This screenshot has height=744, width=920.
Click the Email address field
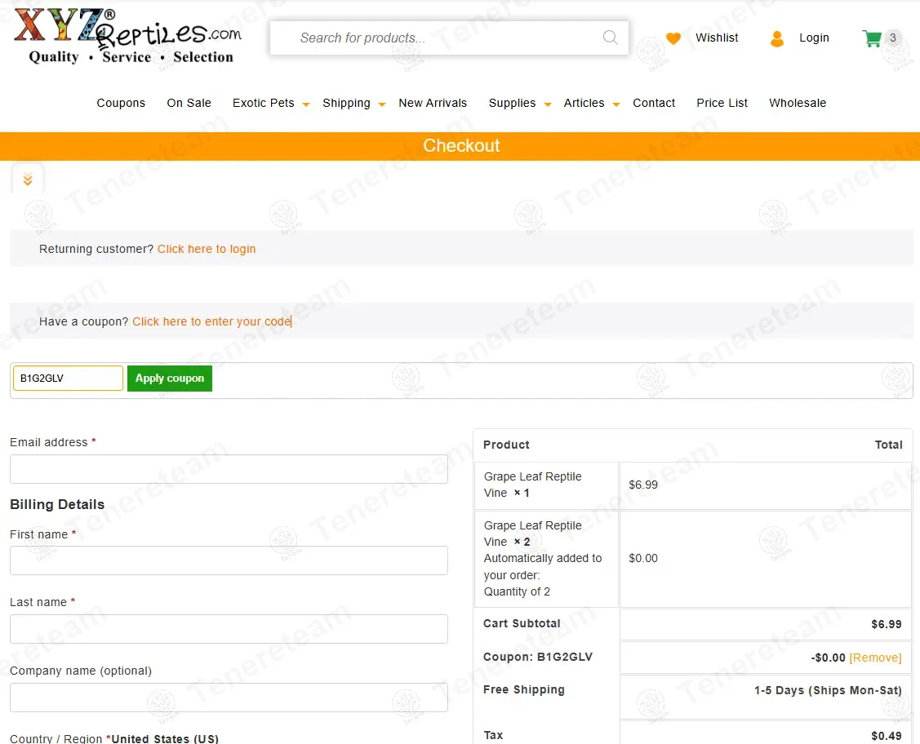click(x=229, y=469)
